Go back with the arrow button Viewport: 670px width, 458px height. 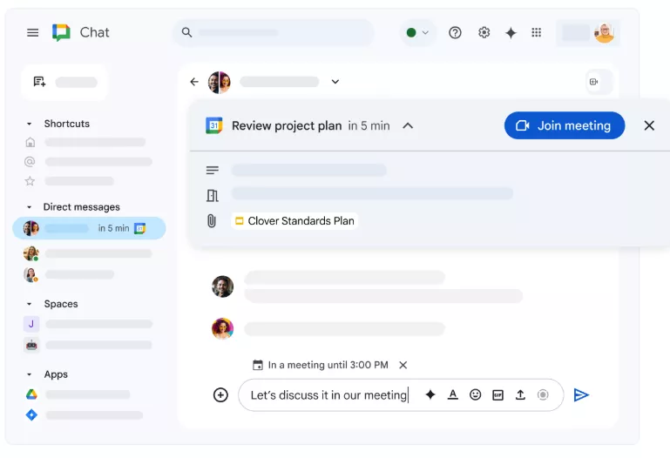pyautogui.click(x=194, y=82)
